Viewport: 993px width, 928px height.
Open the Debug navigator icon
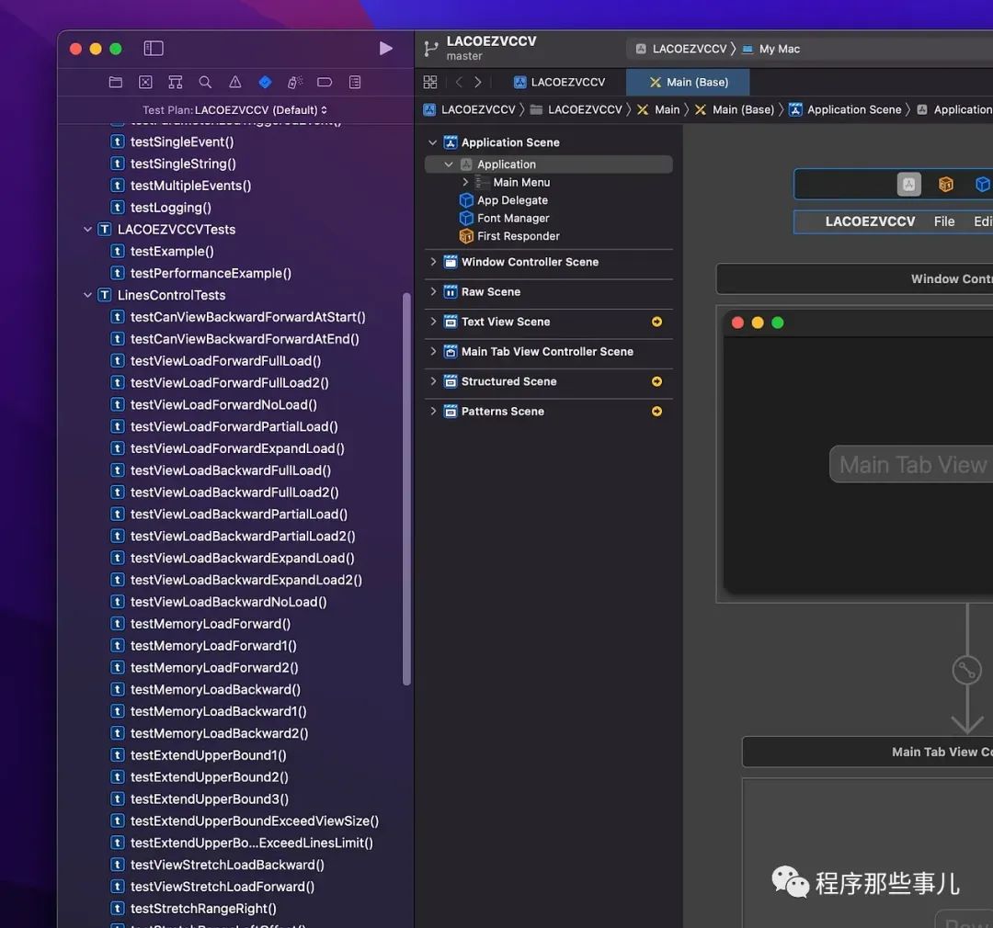pyautogui.click(x=295, y=83)
